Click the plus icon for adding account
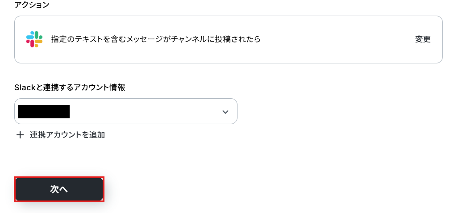Screen dimensions: 454x213 (20, 135)
